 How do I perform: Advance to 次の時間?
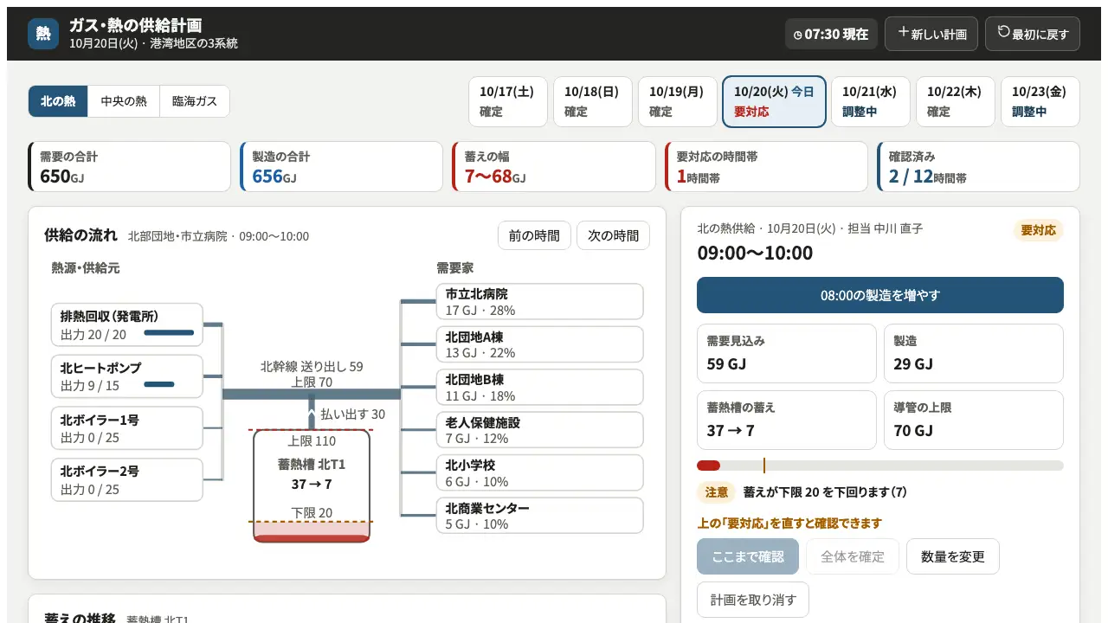click(x=613, y=235)
